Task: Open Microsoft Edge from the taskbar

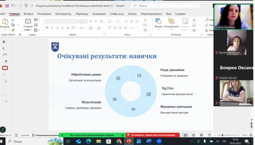Action: (89, 141)
